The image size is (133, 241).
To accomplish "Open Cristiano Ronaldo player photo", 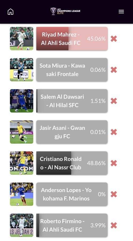I will click(x=21, y=163).
